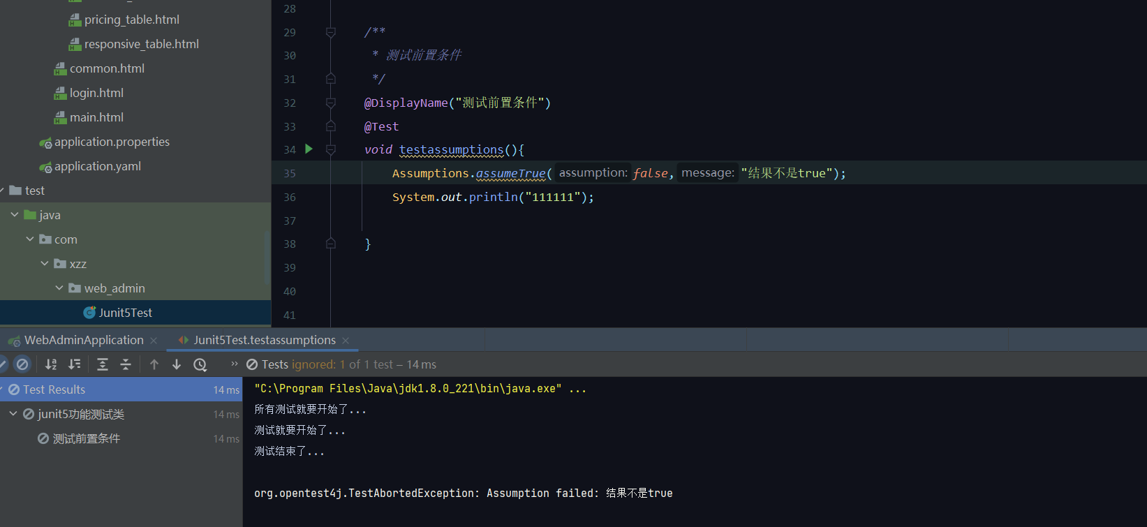Image resolution: width=1147 pixels, height=527 pixels.
Task: Show more test toolbar actions chevron
Action: pos(235,364)
